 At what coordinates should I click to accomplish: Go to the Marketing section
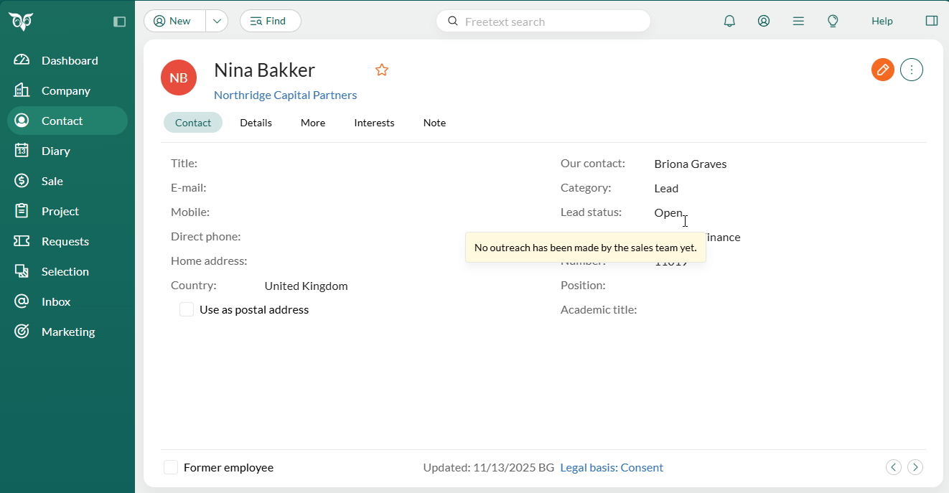pos(67,332)
